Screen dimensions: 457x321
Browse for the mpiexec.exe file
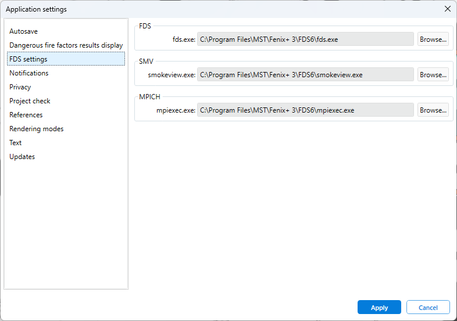433,110
